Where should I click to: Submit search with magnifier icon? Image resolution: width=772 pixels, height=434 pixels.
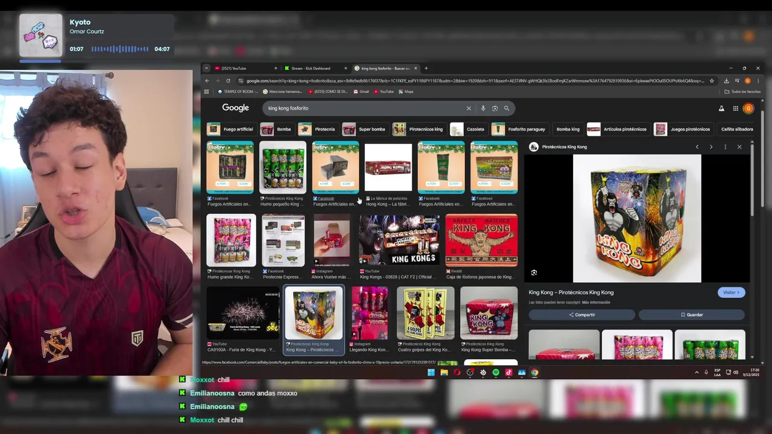click(x=507, y=108)
